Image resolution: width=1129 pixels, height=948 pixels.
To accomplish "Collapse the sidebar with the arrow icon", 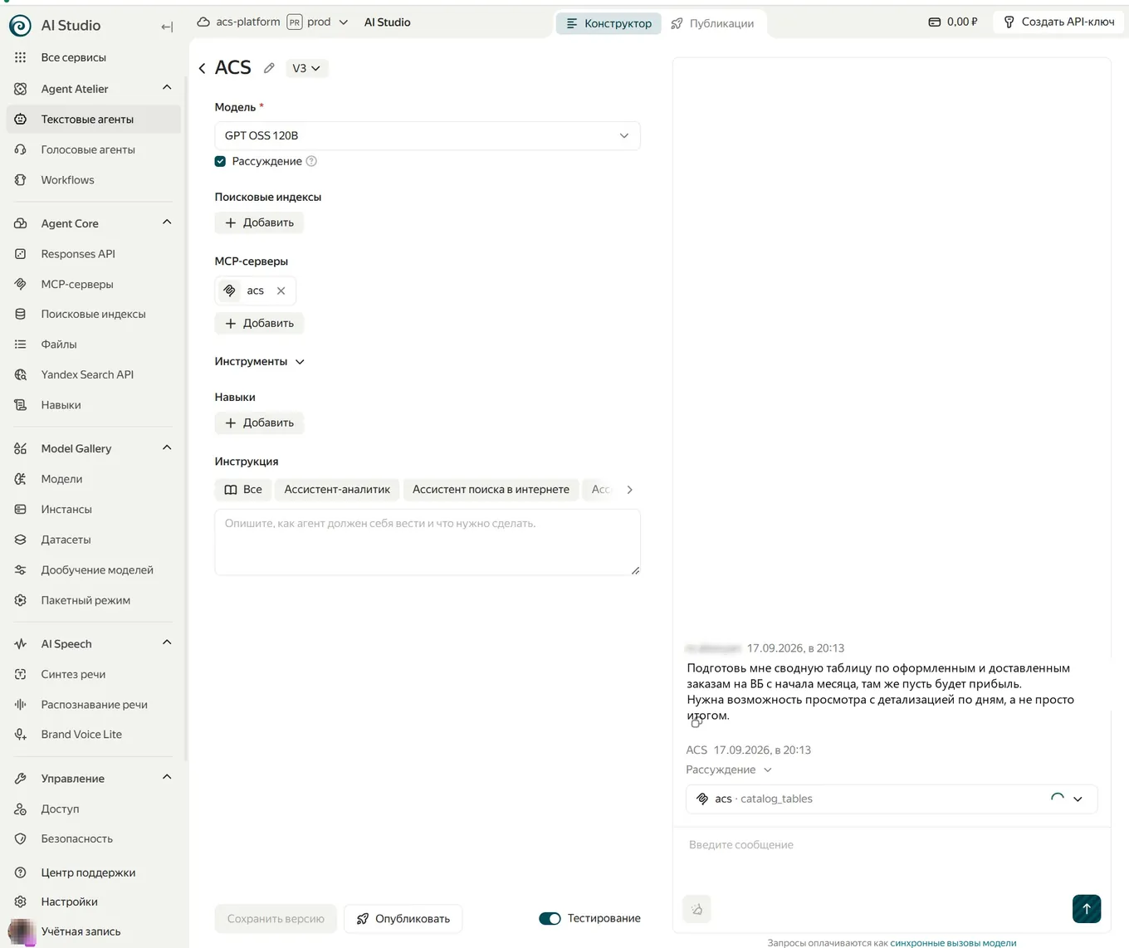I will click(x=167, y=27).
